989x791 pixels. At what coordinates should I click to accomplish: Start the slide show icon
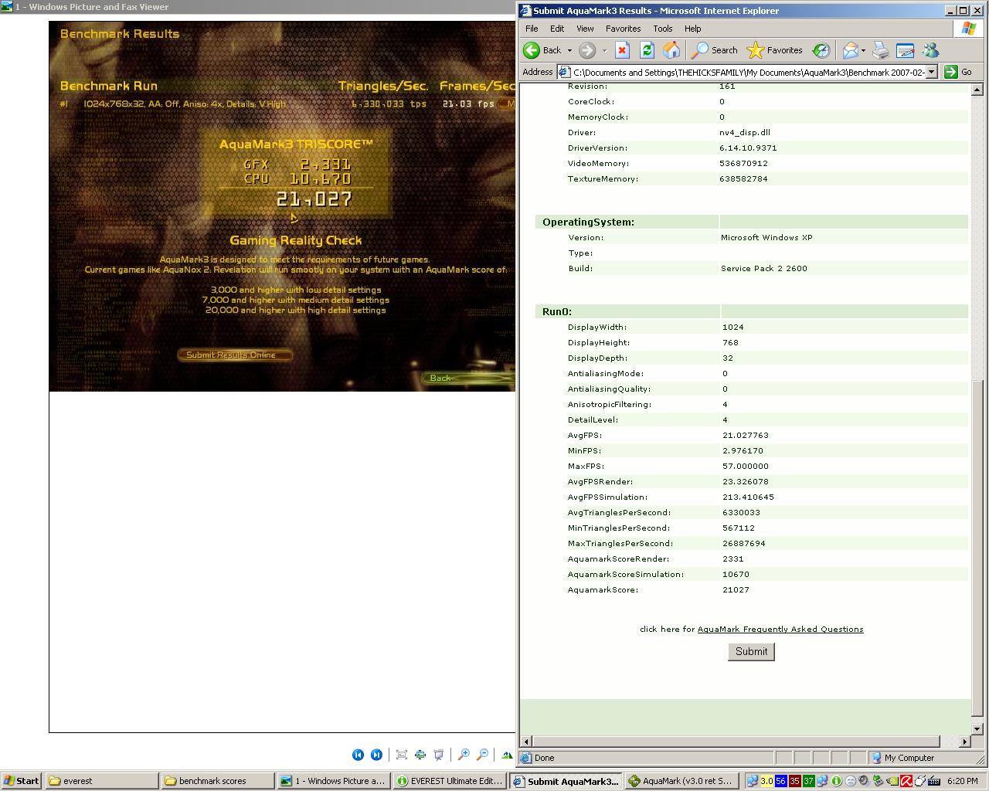[x=439, y=755]
